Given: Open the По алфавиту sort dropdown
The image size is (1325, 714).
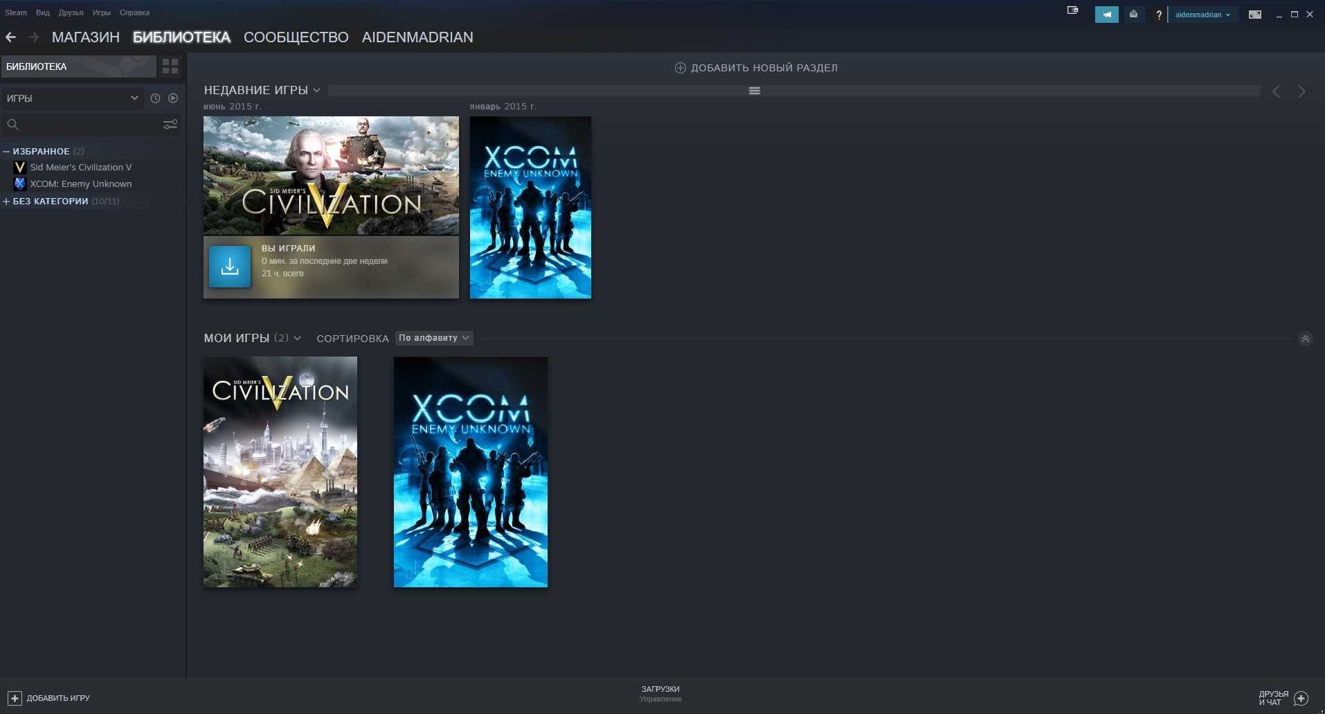Looking at the screenshot, I should [434, 338].
